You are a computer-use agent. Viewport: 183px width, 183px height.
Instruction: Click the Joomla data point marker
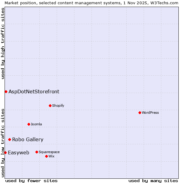pos(29,124)
